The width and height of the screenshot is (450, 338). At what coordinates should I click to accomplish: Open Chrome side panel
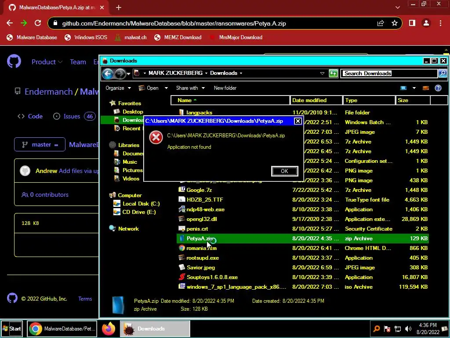click(412, 23)
